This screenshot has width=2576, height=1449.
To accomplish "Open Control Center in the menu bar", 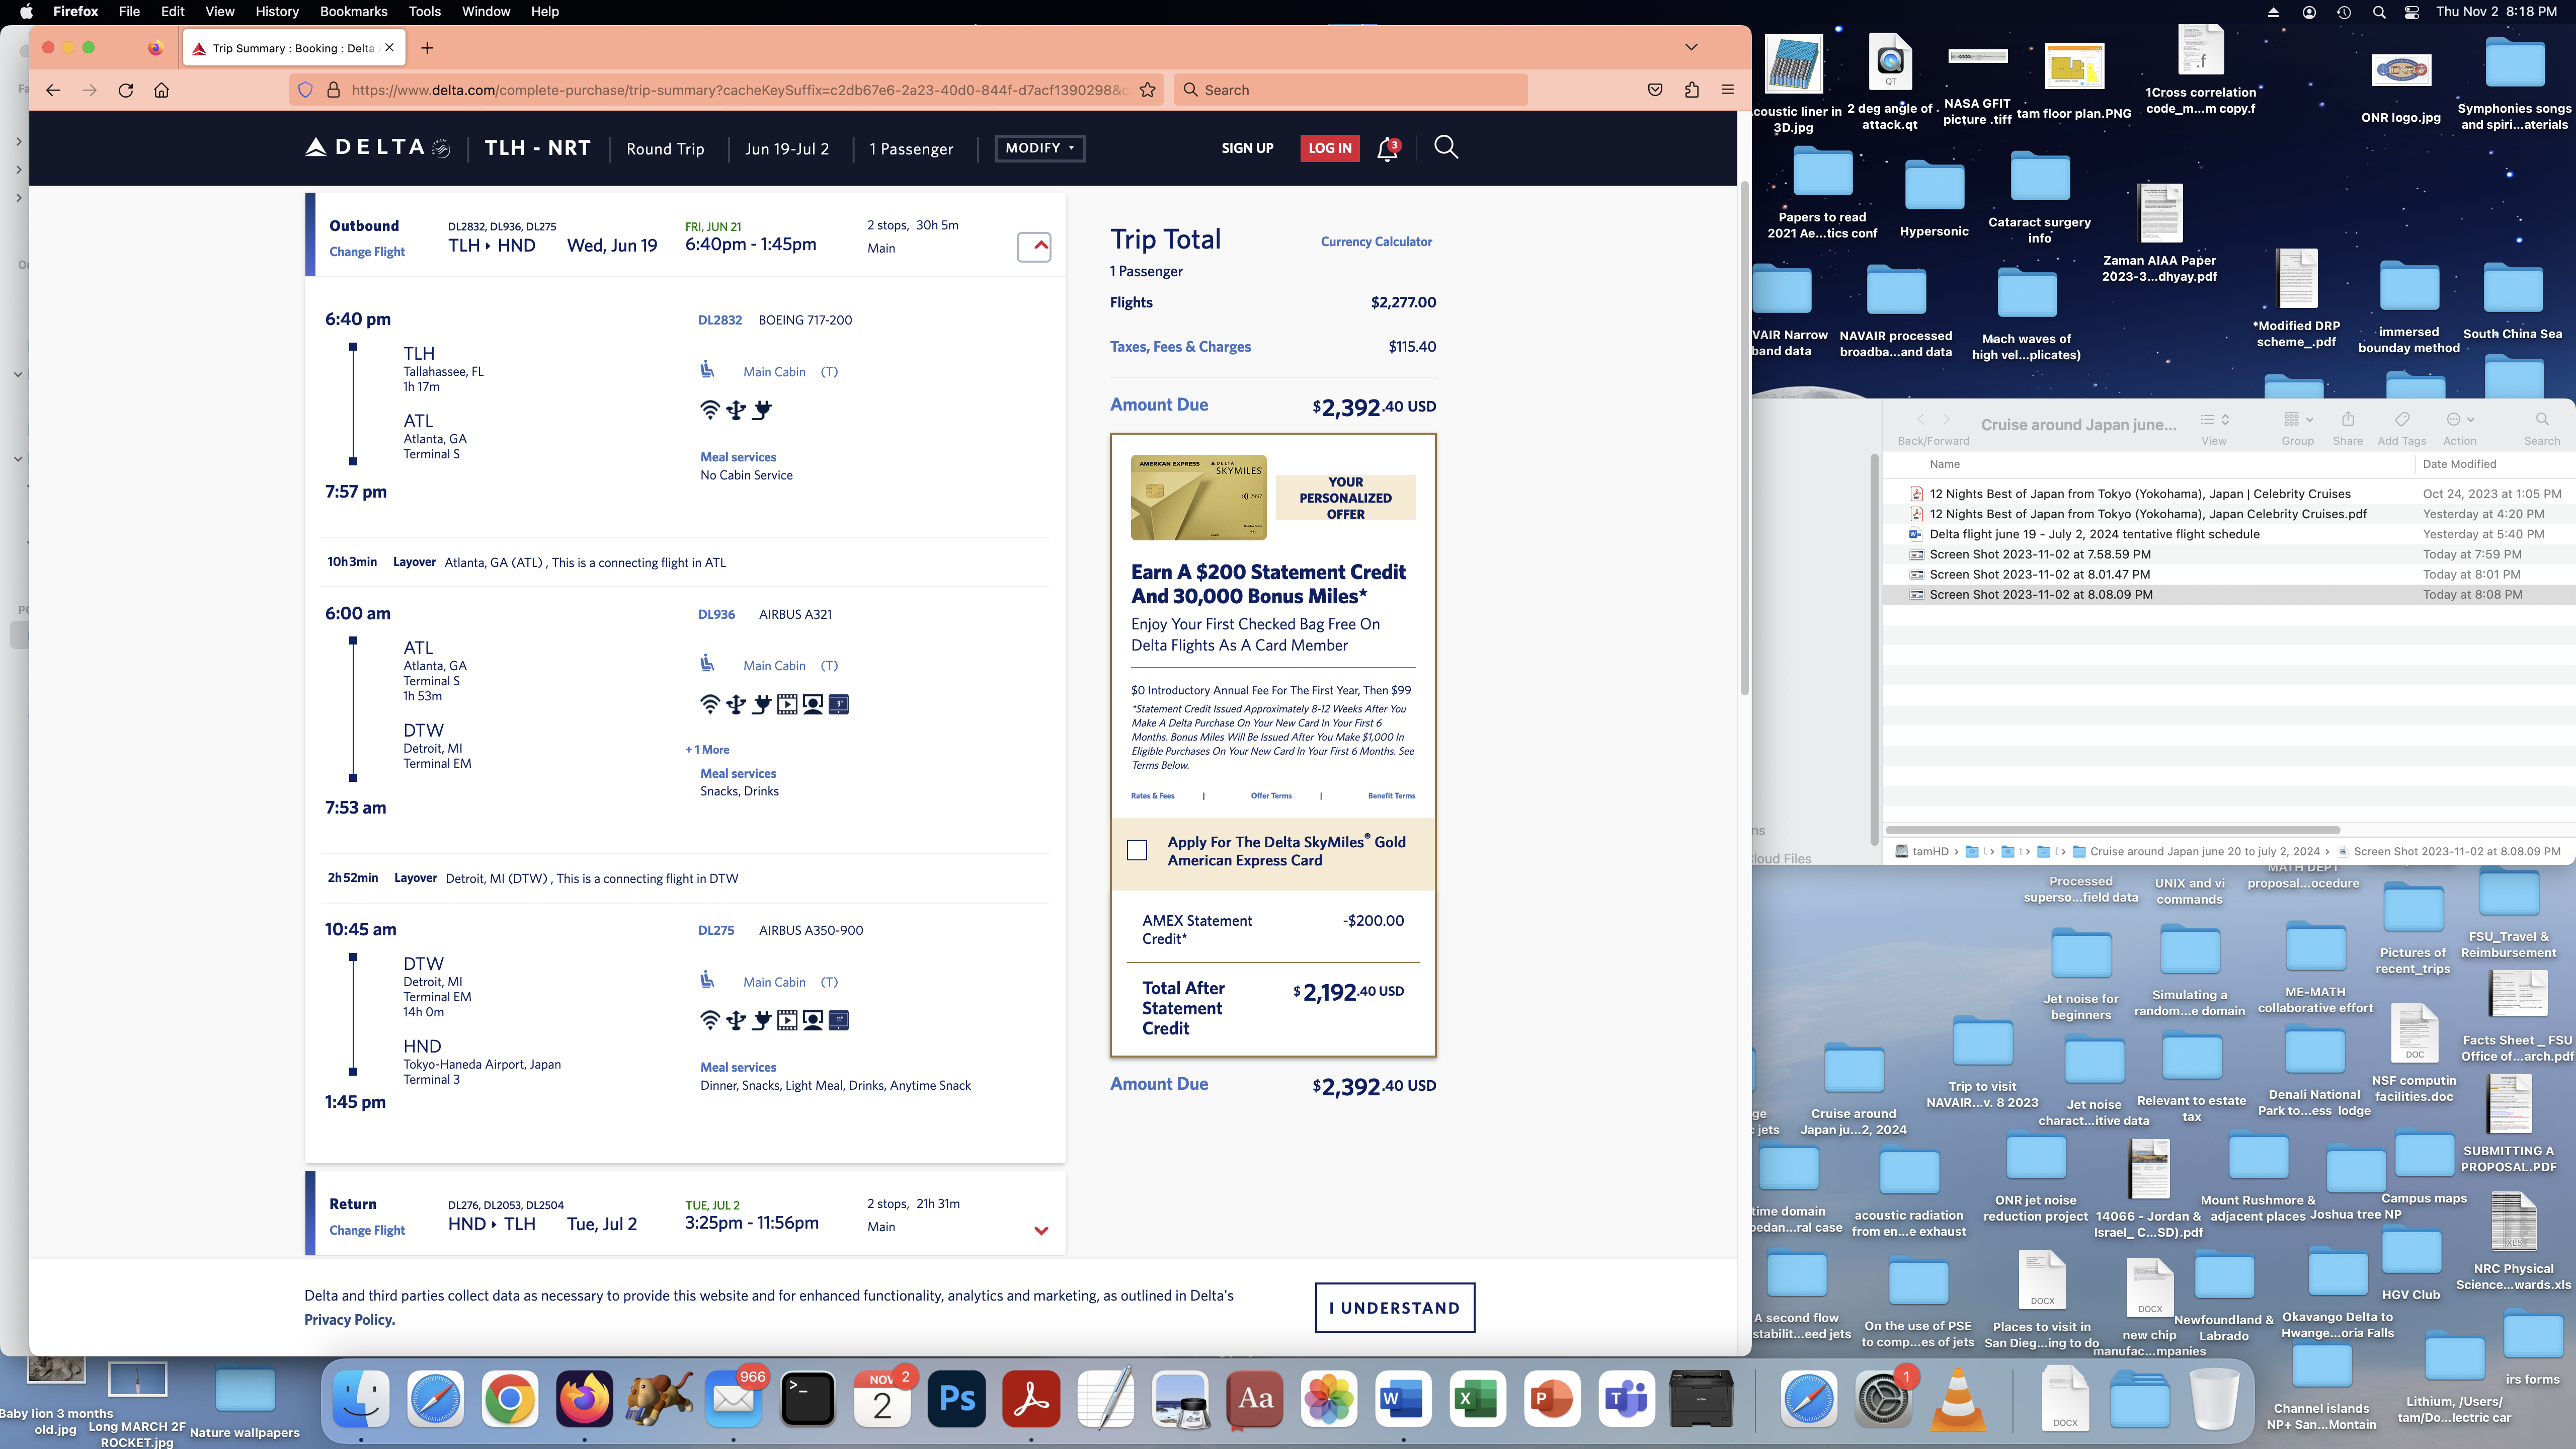I will pos(2412,12).
